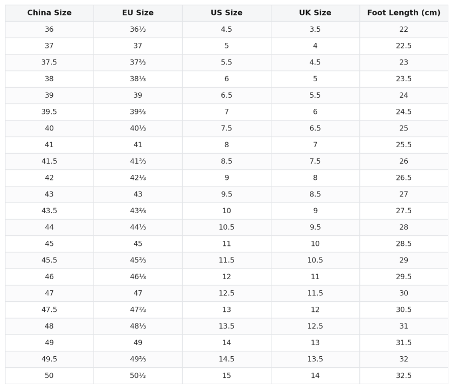
Task: Select EU Size cell 45⅔
Action: (x=138, y=260)
